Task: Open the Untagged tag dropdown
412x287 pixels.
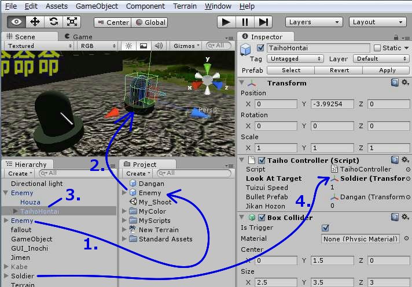Action: pyautogui.click(x=295, y=59)
